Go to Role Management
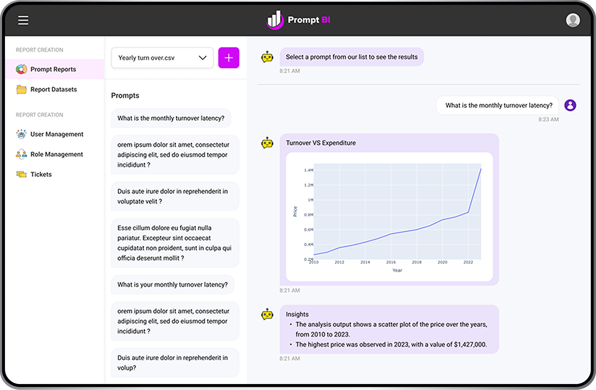Image resolution: width=596 pixels, height=390 pixels. (x=54, y=154)
